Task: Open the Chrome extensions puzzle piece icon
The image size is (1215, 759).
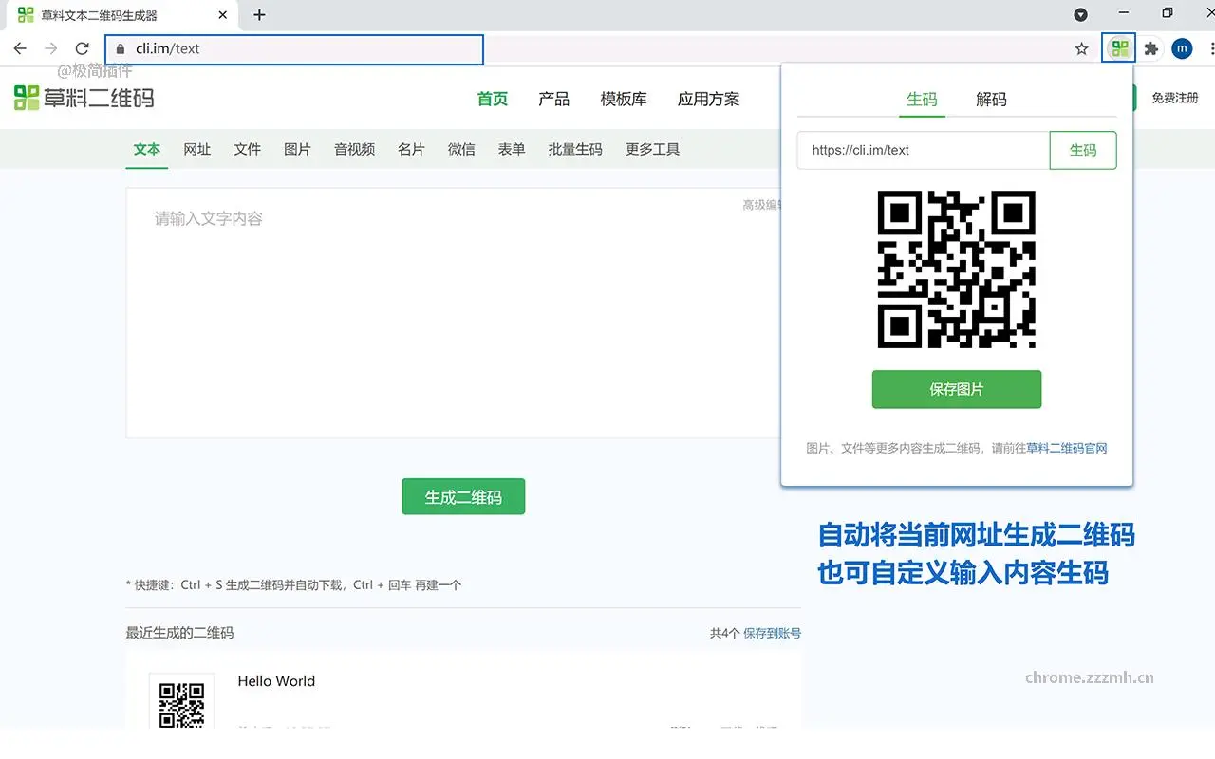Action: pos(1150,47)
